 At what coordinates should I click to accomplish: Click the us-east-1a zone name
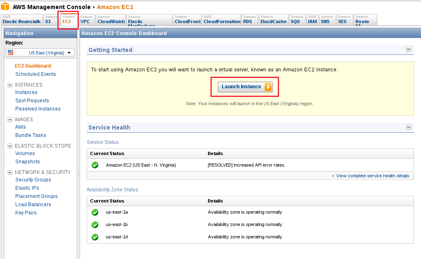117,212
